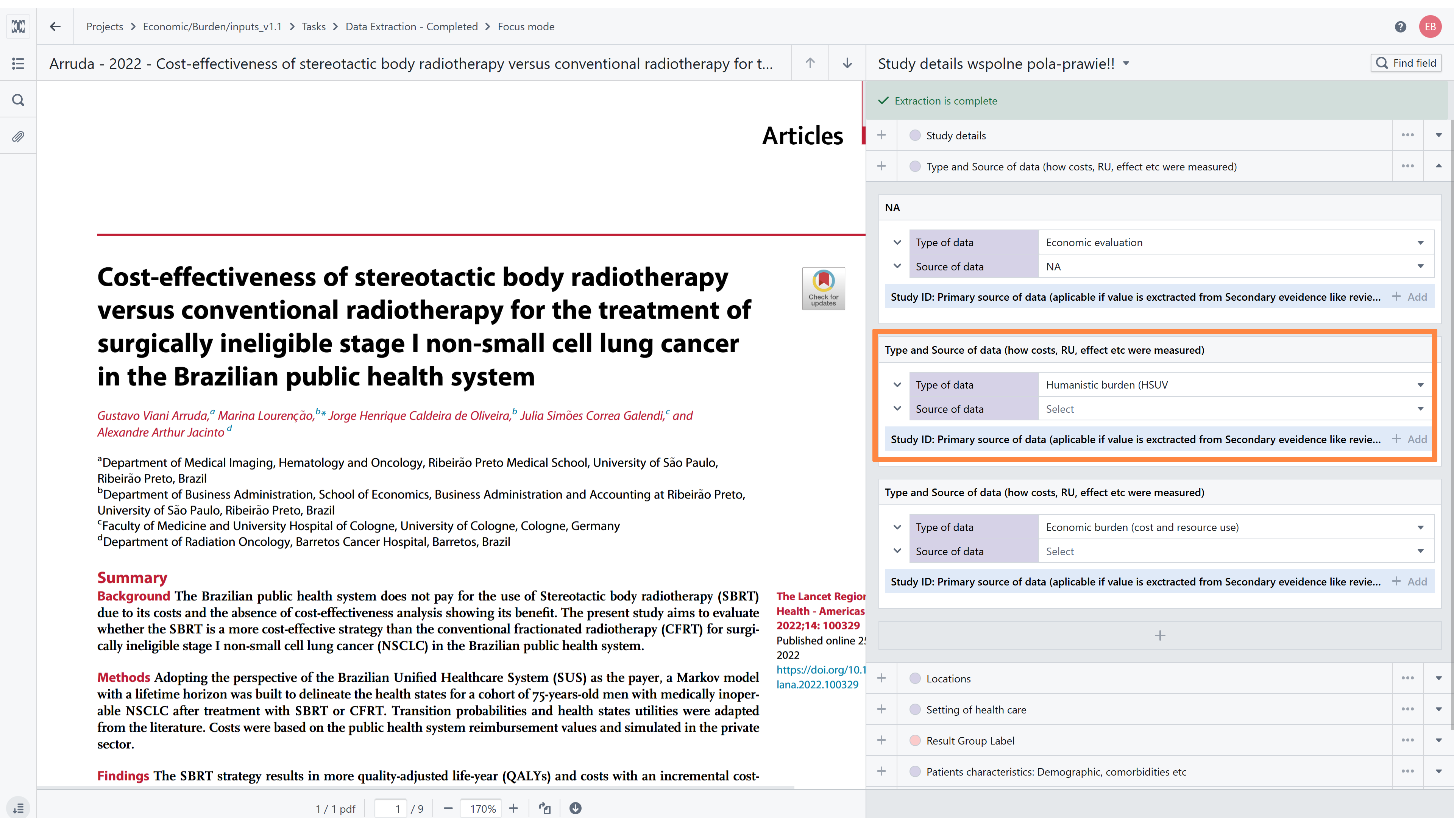Add new Type and Source group row
Viewport: 1454px width, 818px height.
point(1159,636)
